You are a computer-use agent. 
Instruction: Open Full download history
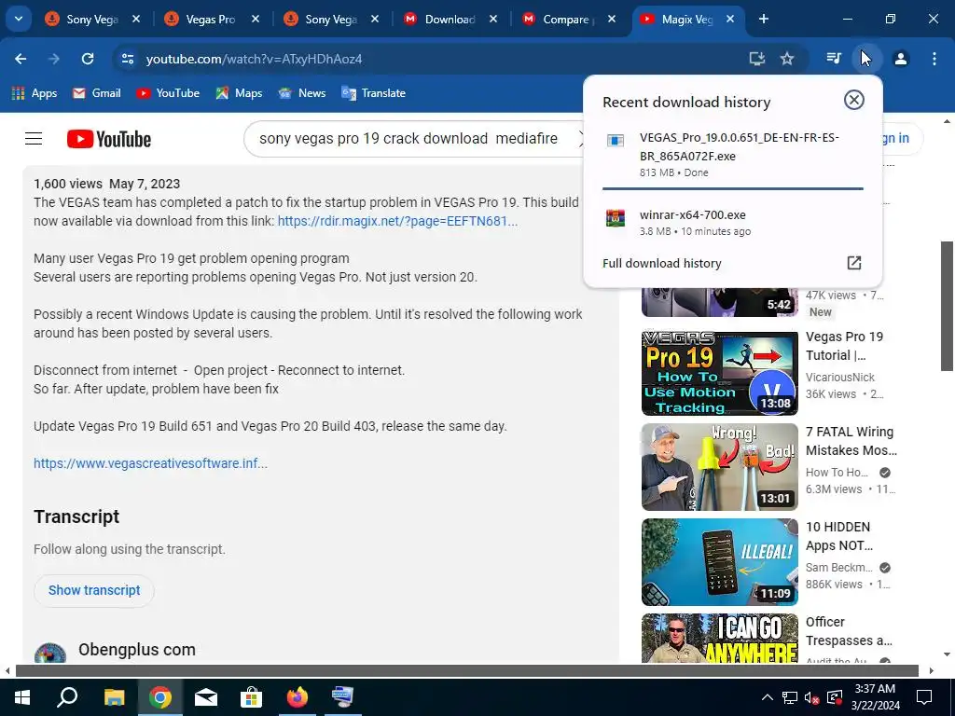pos(662,263)
